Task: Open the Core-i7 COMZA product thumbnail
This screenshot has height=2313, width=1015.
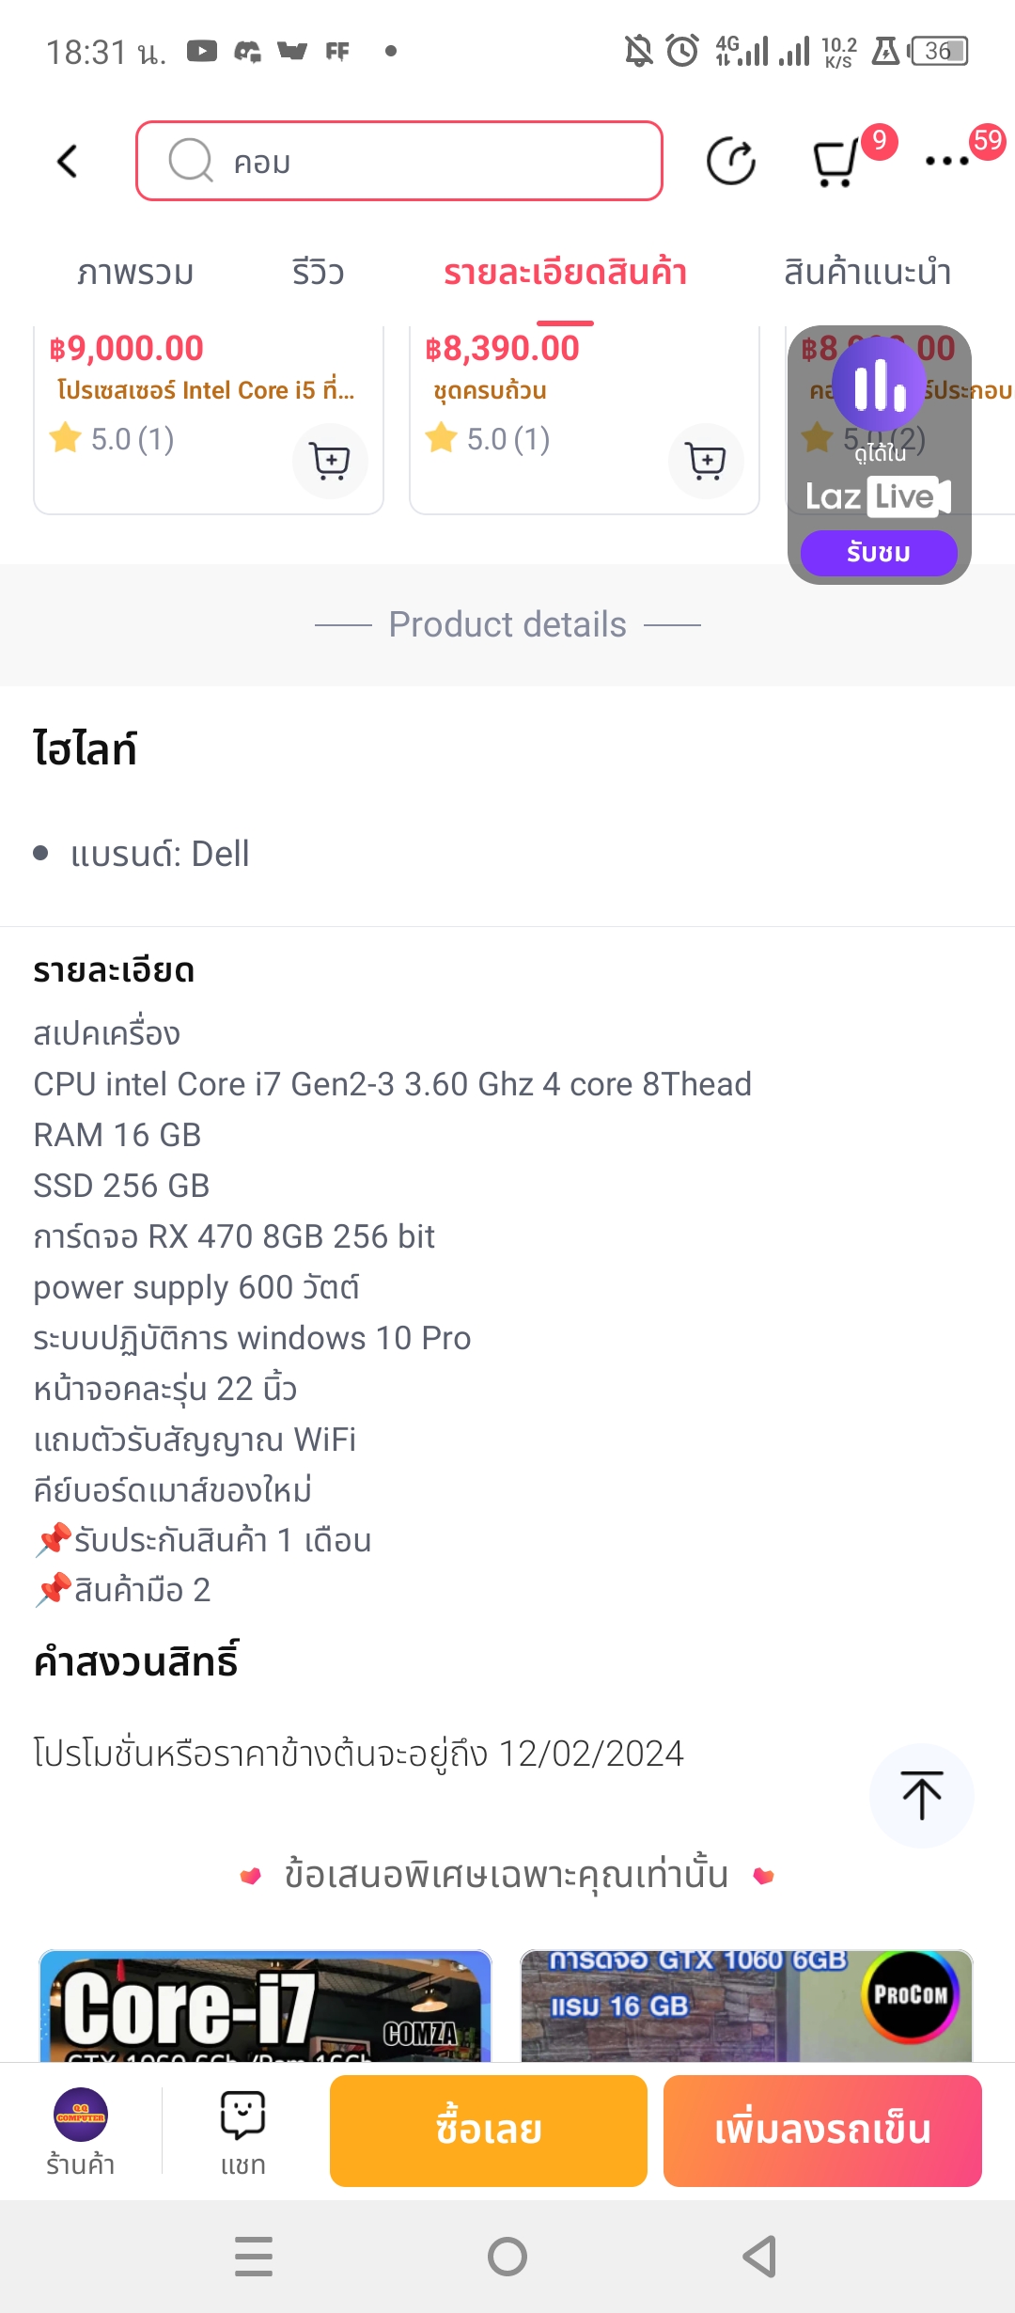Action: [265, 2006]
